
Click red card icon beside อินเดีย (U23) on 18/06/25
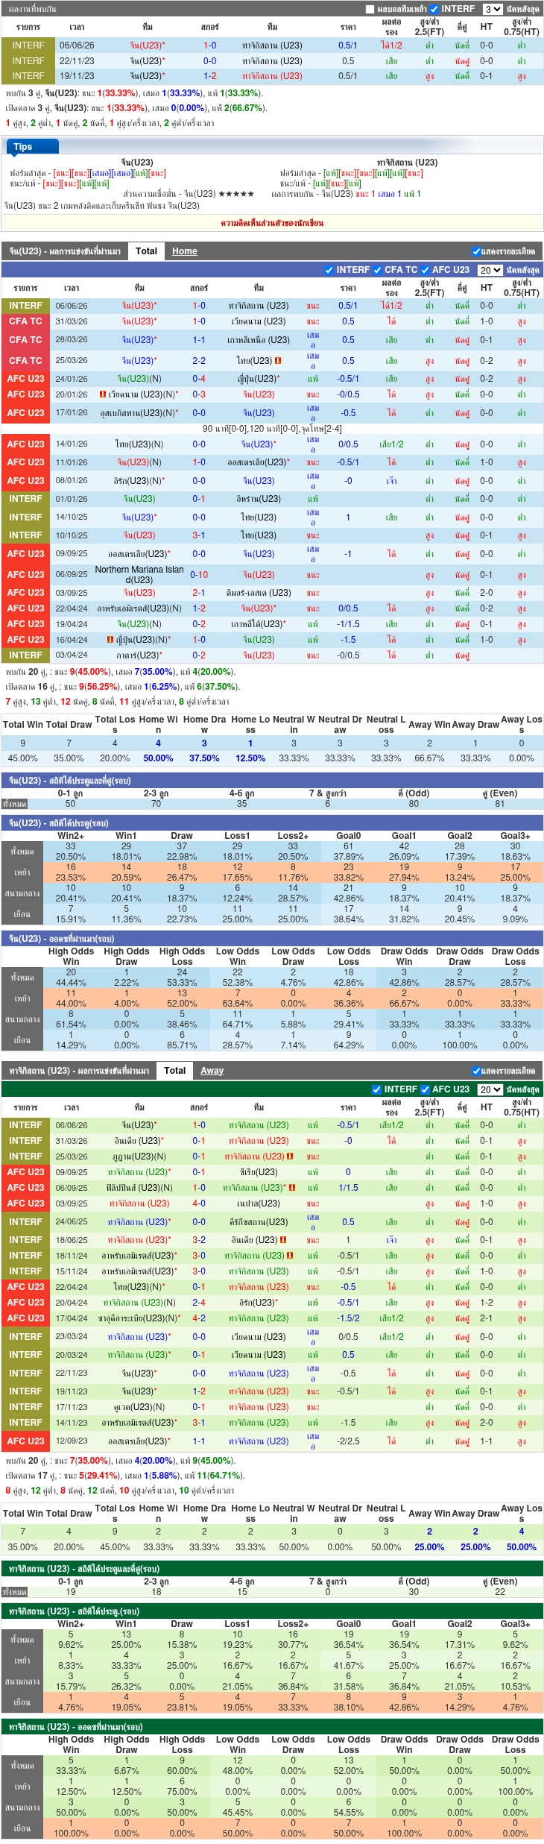pyautogui.click(x=283, y=1240)
